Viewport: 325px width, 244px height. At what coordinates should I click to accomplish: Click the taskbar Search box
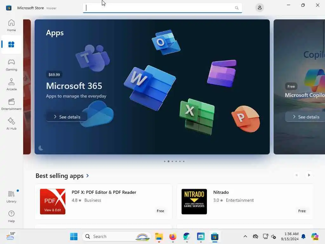(x=116, y=236)
